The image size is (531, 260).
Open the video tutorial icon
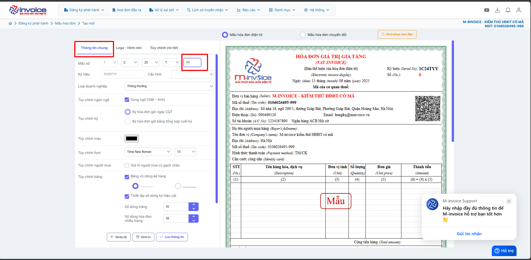pyautogui.click(x=486, y=10)
